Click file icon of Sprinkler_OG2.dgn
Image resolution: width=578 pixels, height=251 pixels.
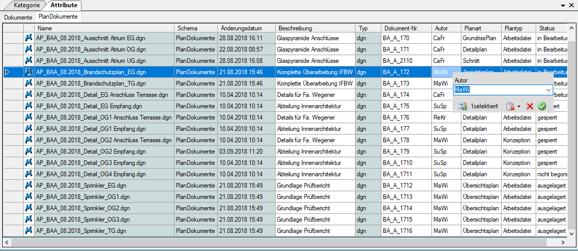pyautogui.click(x=29, y=208)
